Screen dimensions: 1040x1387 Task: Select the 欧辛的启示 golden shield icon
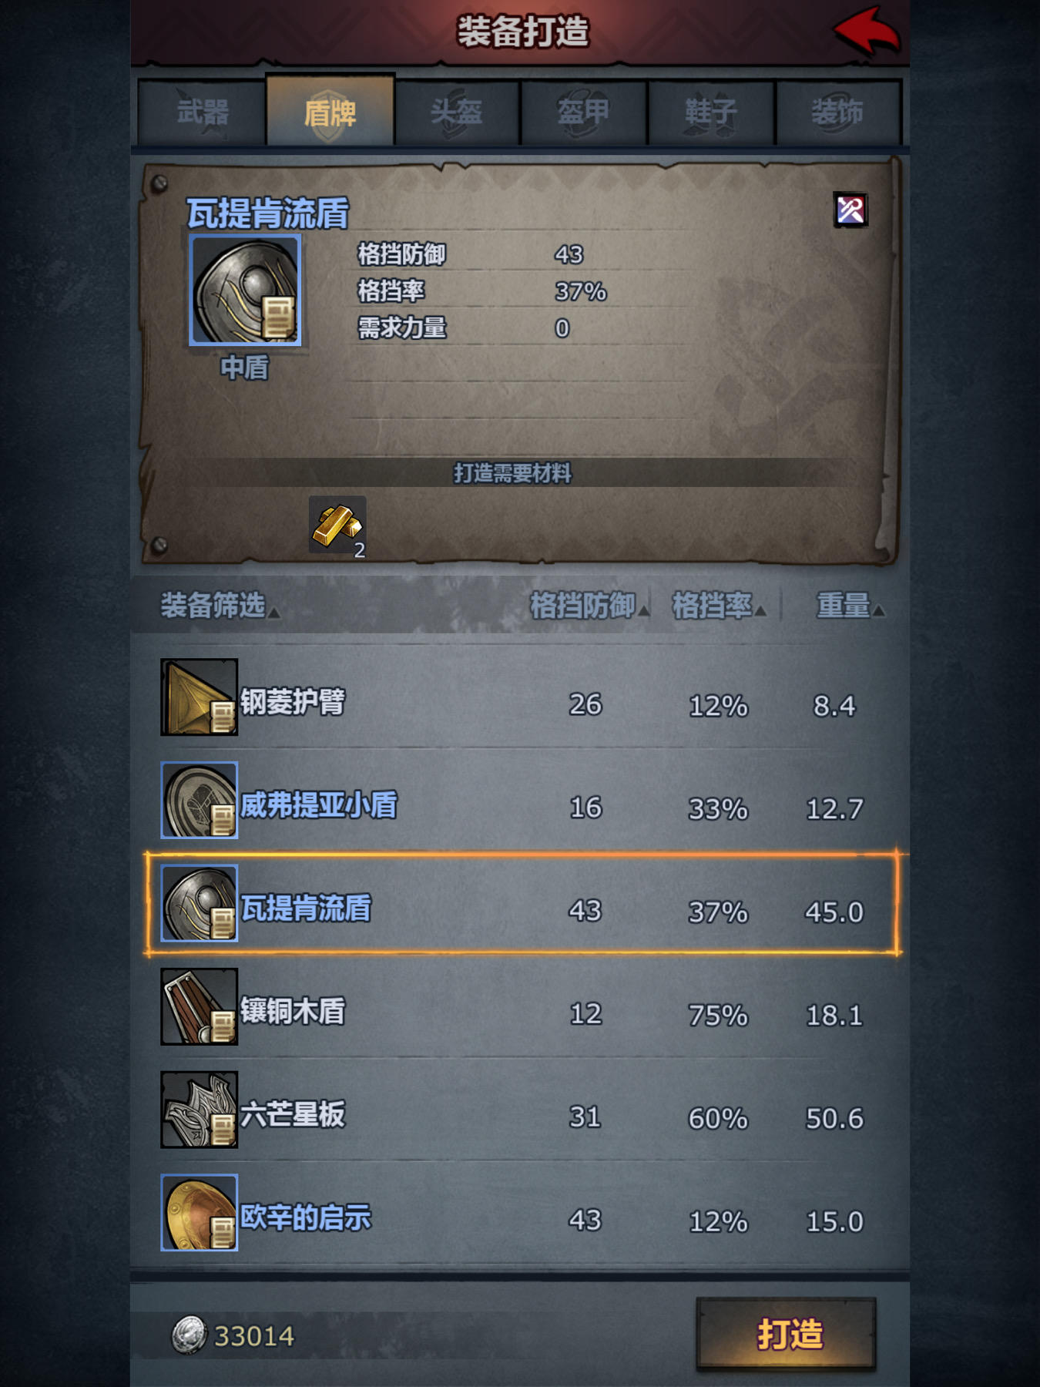tap(199, 1213)
